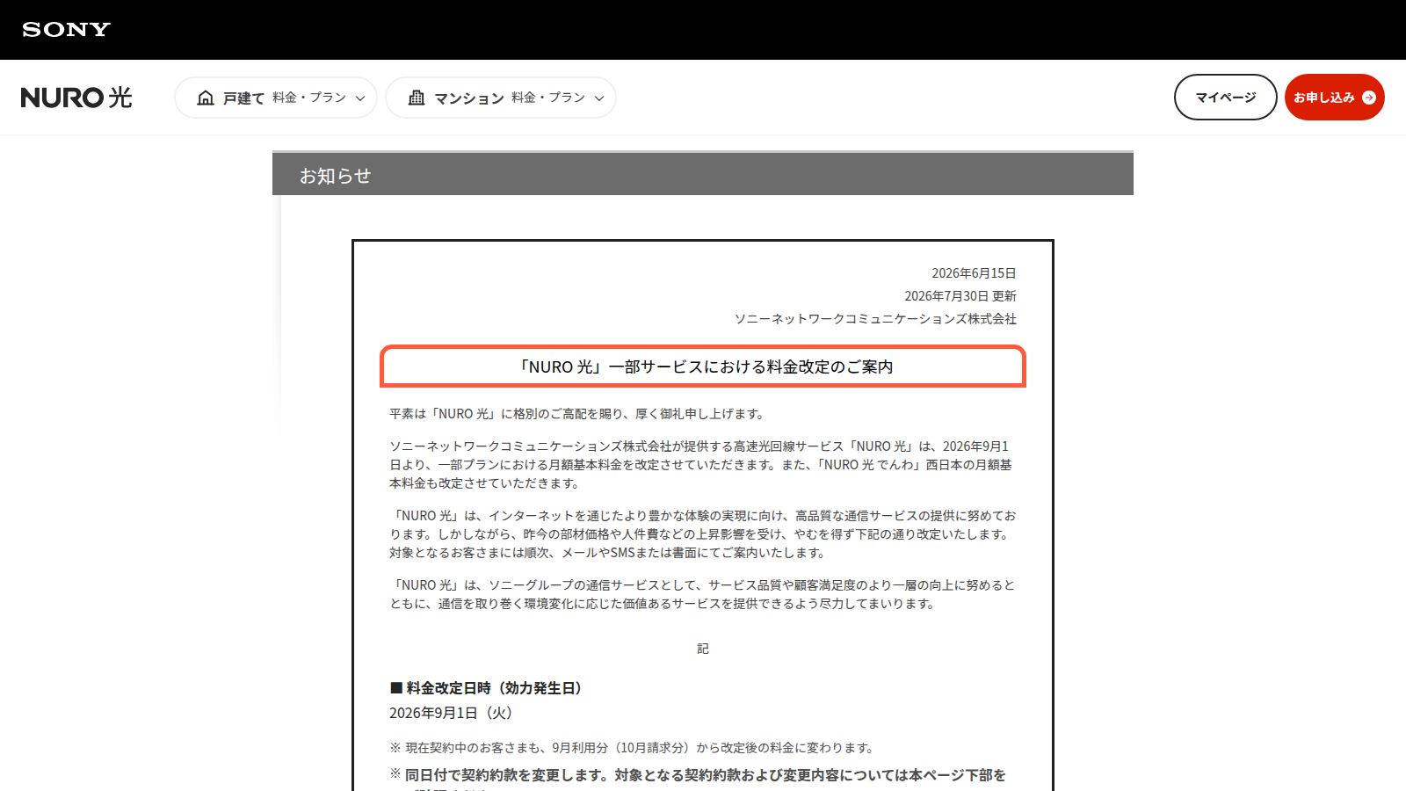1406x791 pixels.
Task: Go to マイページ
Action: click(1225, 98)
